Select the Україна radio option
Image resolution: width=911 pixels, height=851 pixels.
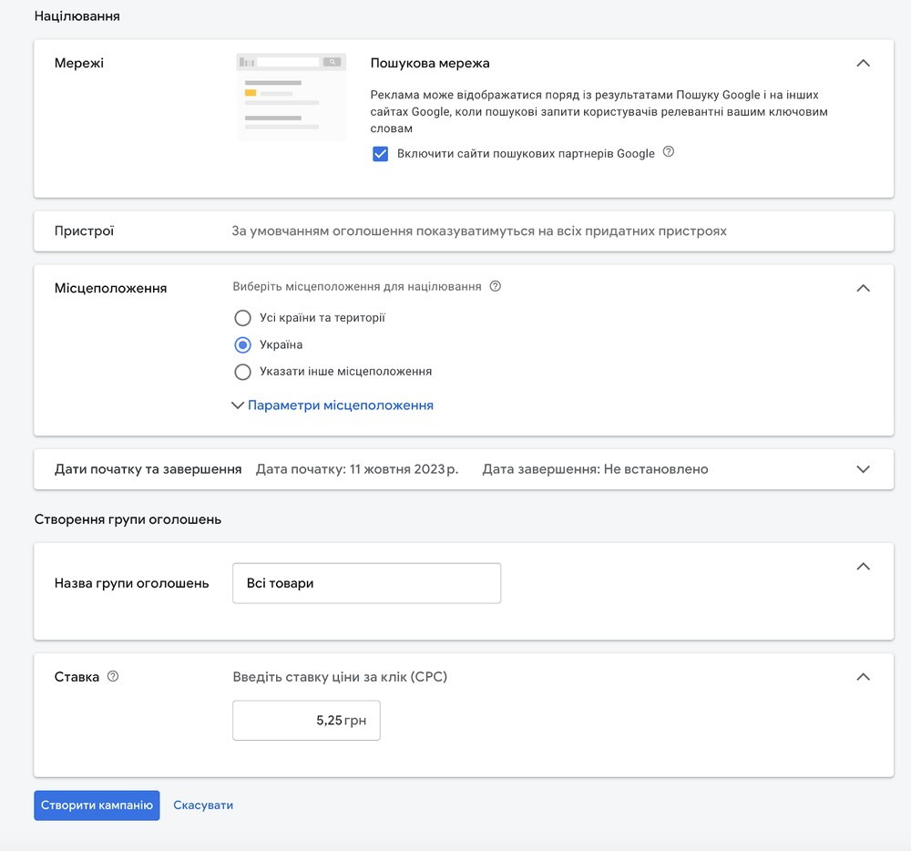point(243,345)
